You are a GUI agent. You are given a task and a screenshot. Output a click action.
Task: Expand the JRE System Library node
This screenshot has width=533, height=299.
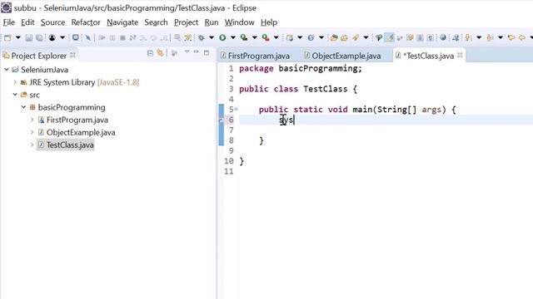(x=15, y=82)
